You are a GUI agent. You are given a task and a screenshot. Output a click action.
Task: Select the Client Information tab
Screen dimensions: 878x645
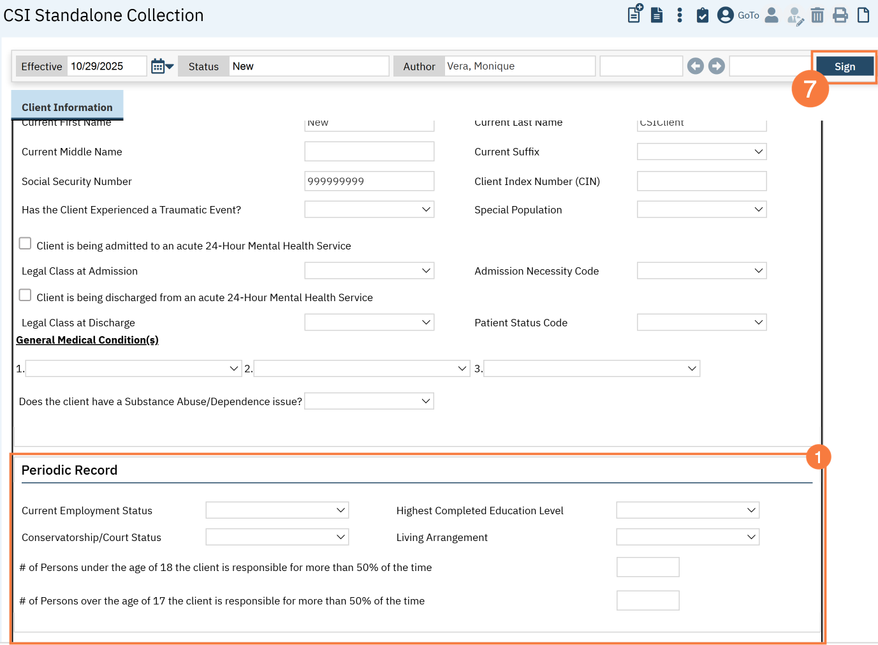[67, 107]
